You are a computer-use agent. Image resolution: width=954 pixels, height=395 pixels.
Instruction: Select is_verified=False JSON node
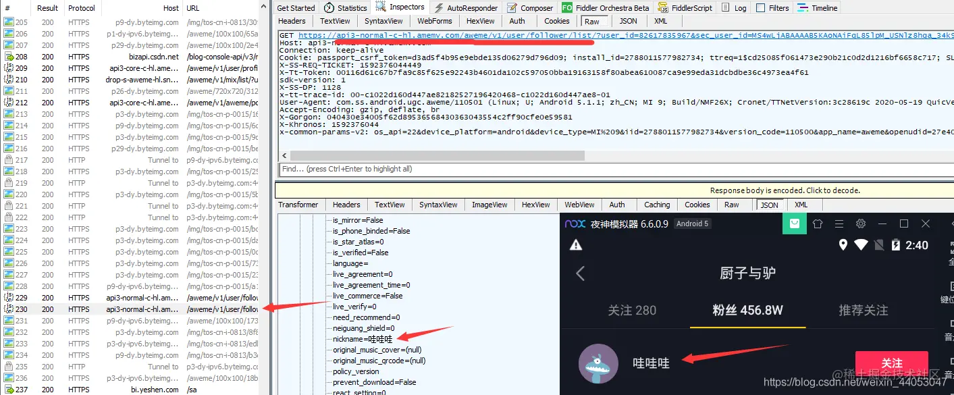point(361,253)
